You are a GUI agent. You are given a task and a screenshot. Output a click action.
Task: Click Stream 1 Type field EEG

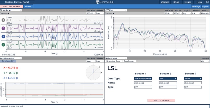(143, 87)
